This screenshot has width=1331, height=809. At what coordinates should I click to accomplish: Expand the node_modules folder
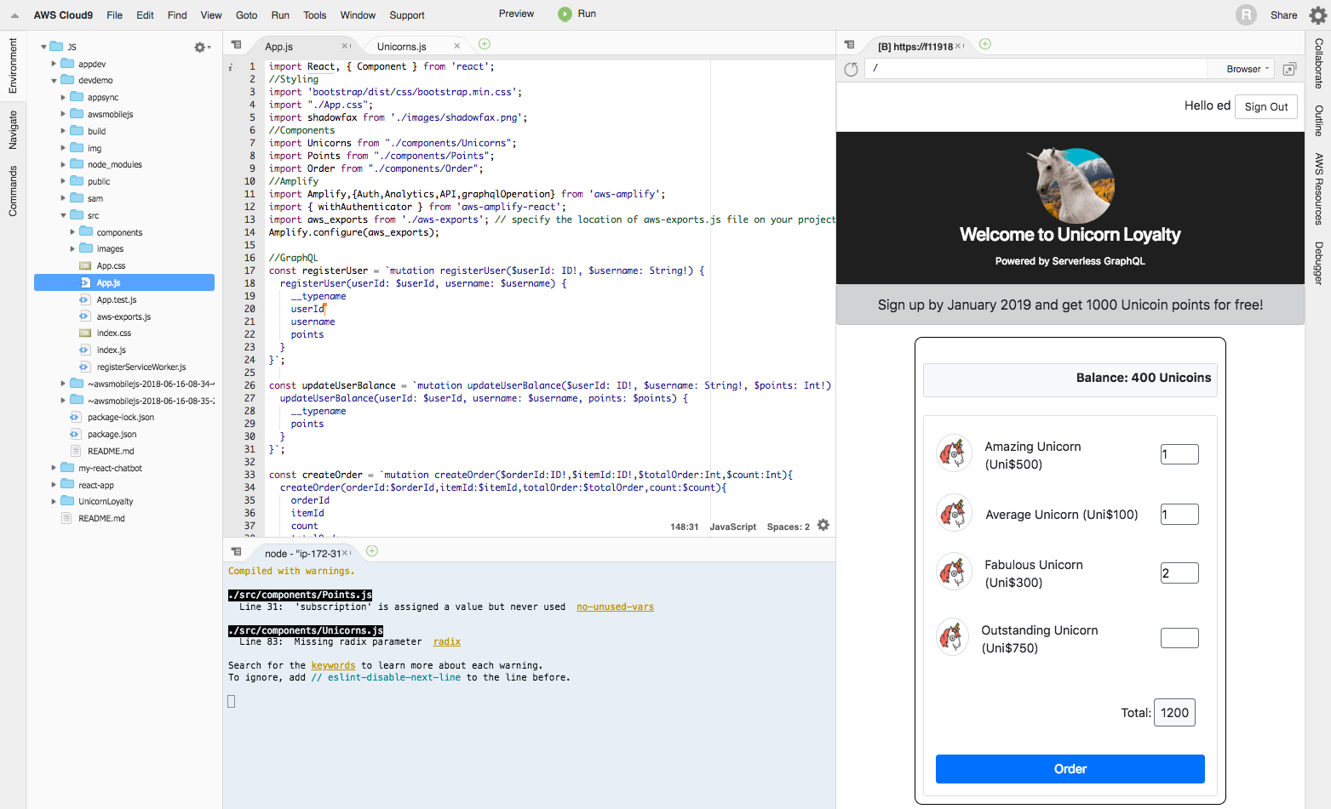pos(63,165)
